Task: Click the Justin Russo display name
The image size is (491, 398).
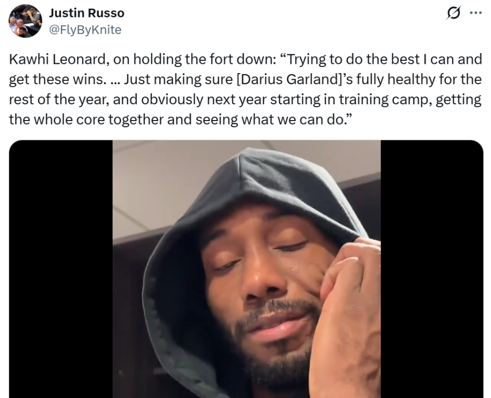Action: click(x=87, y=13)
